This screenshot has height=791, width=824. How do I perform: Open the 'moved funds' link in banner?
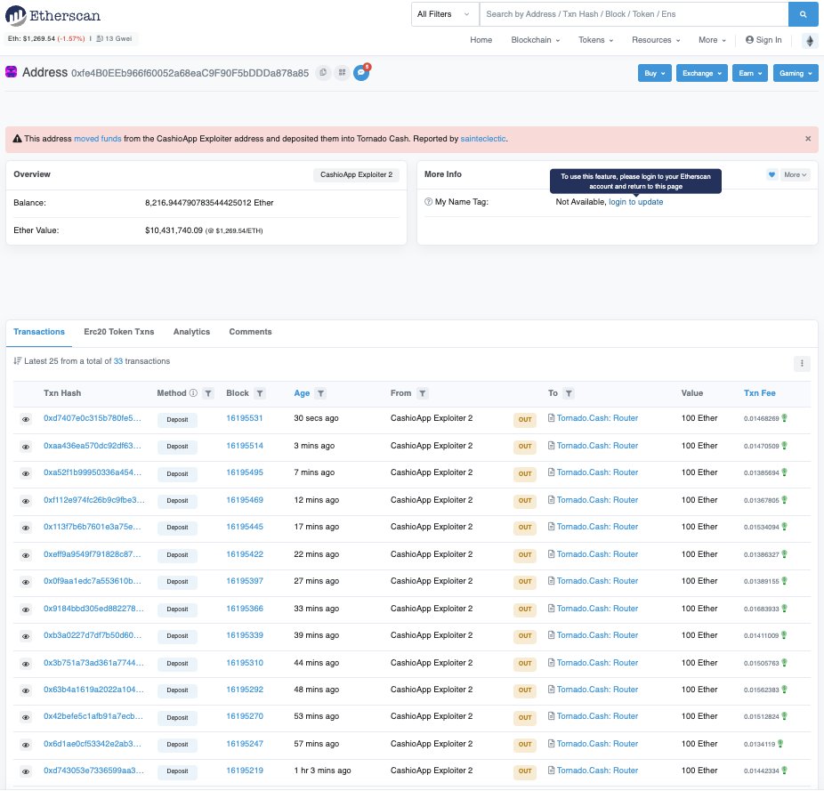pos(98,139)
